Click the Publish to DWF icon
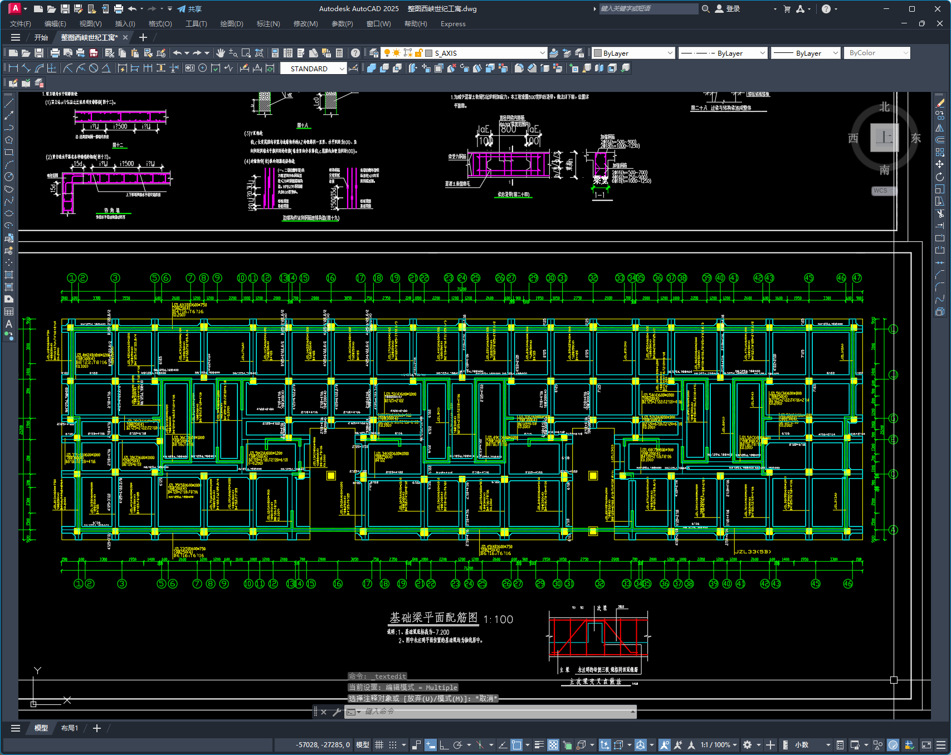The width and height of the screenshot is (951, 755). coord(93,53)
